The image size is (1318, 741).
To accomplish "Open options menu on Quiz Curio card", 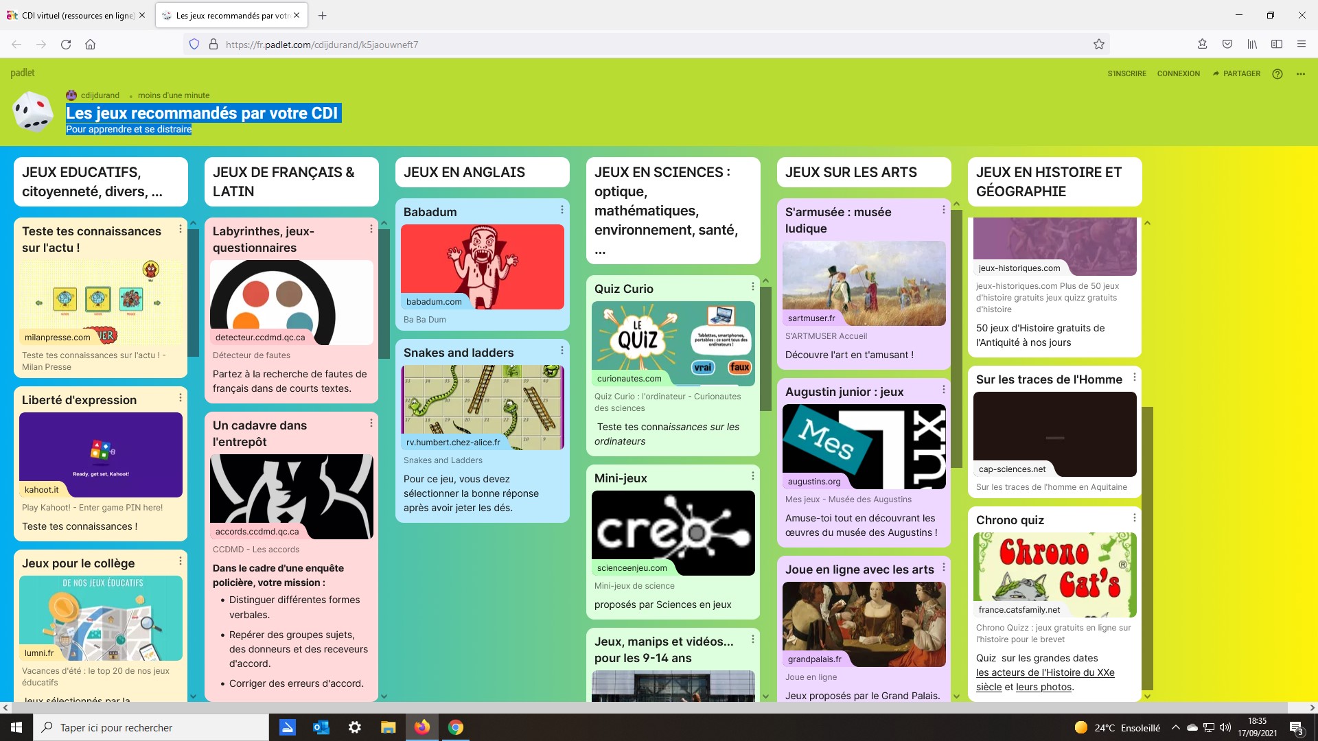I will [x=752, y=287].
